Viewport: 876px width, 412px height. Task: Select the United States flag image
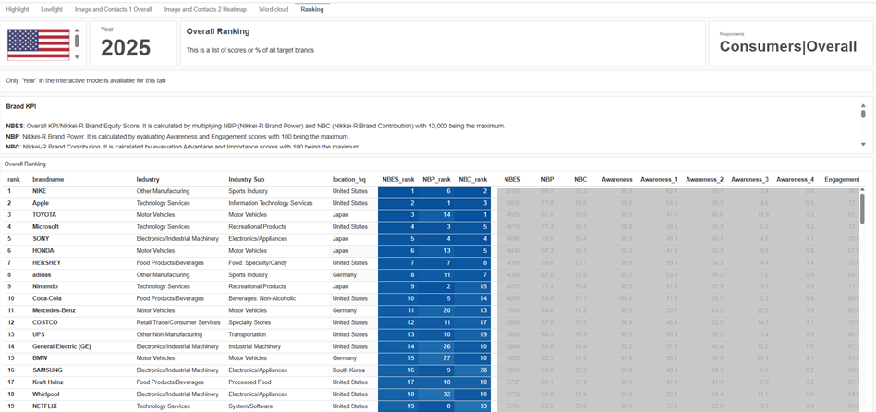39,44
